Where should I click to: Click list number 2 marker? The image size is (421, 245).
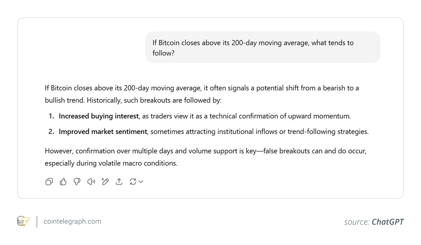tap(51, 132)
